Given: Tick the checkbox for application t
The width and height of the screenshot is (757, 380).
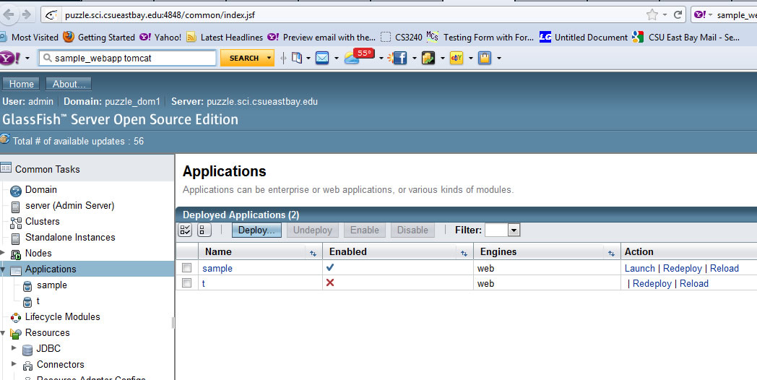Looking at the screenshot, I should pos(187,283).
